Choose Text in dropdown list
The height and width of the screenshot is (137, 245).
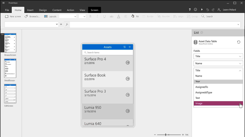[x=218, y=98]
